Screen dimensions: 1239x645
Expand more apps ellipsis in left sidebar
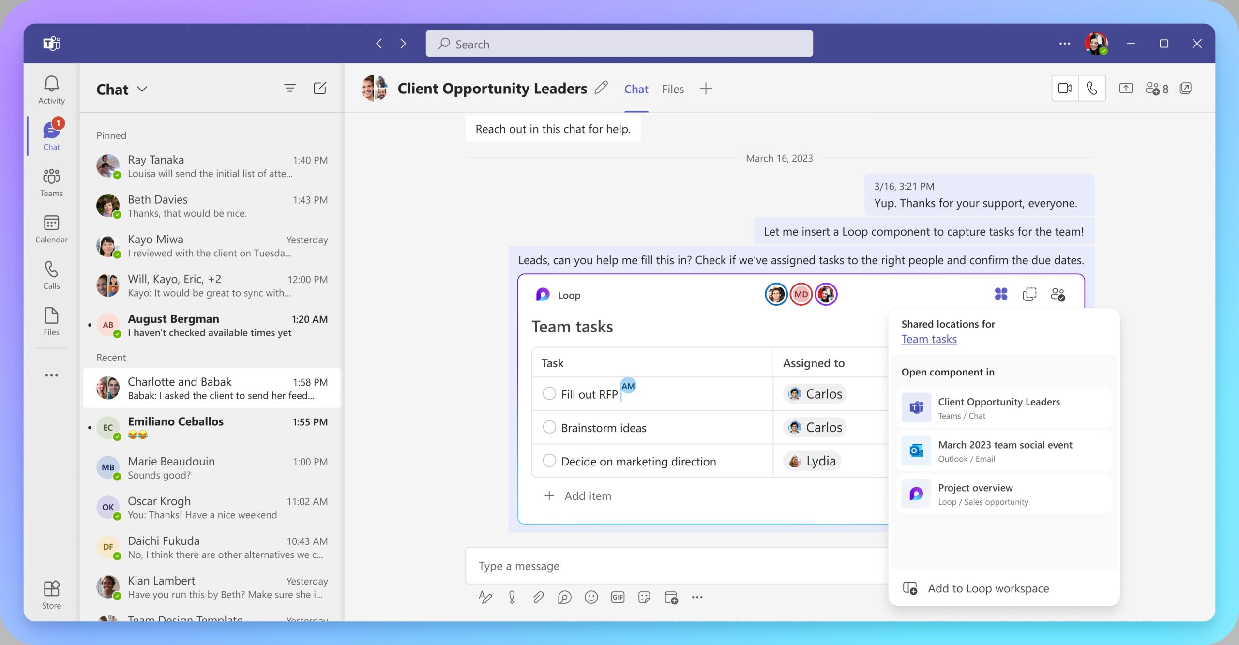pyautogui.click(x=51, y=375)
